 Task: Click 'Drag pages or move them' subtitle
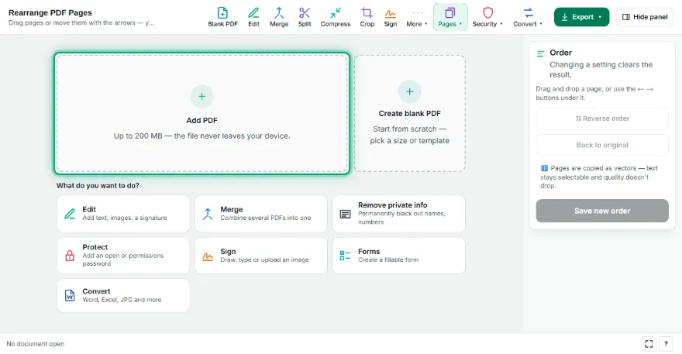tap(81, 22)
